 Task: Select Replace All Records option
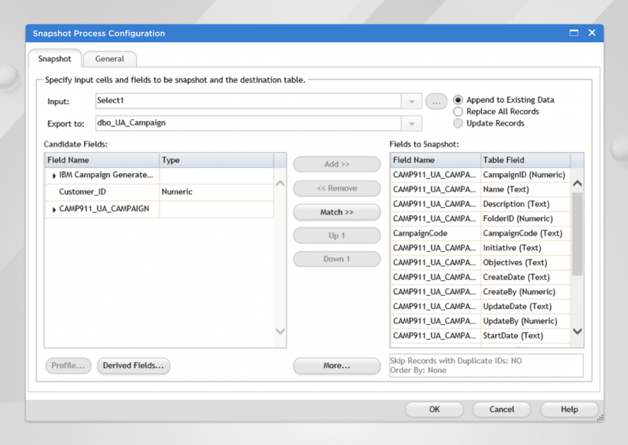458,112
